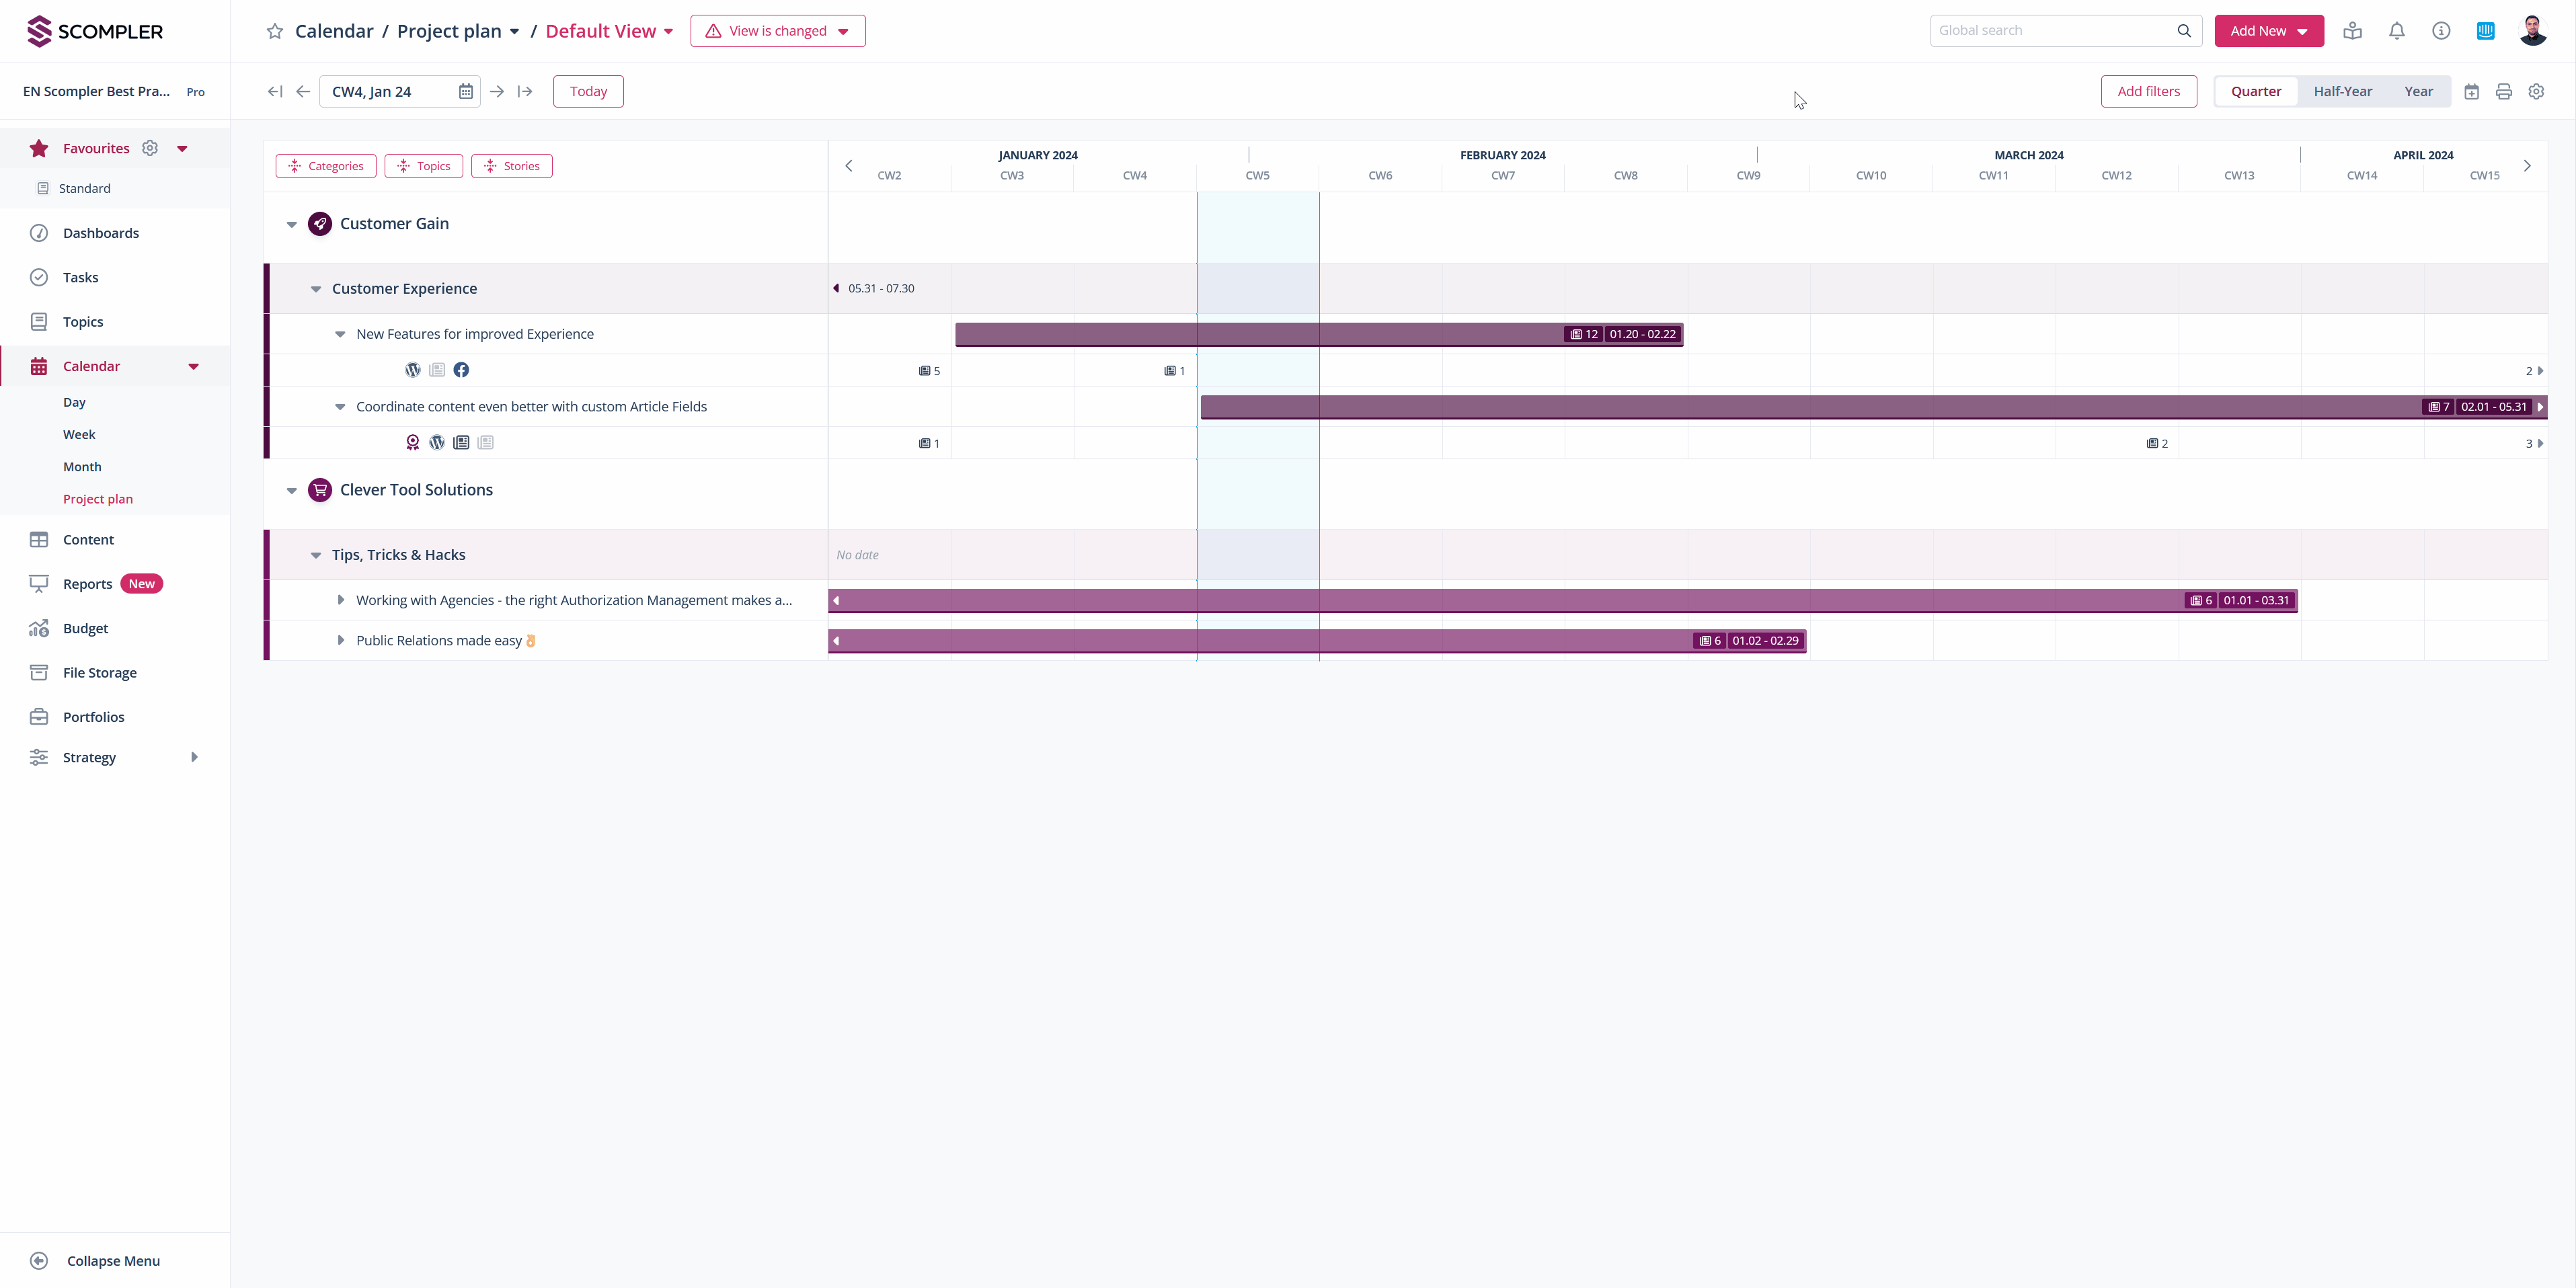
Task: Jump to today with the Today button
Action: [587, 91]
